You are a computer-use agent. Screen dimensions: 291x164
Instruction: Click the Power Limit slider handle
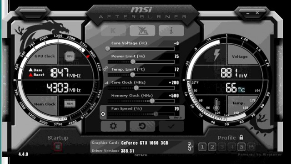tap(133, 61)
